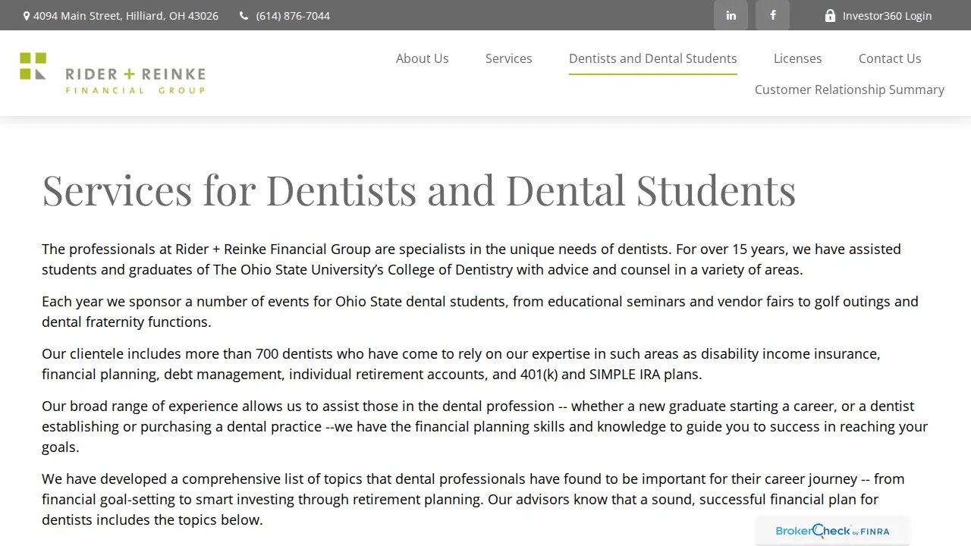Click the phone icon in top bar
Viewport: 971px width, 546px height.
[x=244, y=16]
